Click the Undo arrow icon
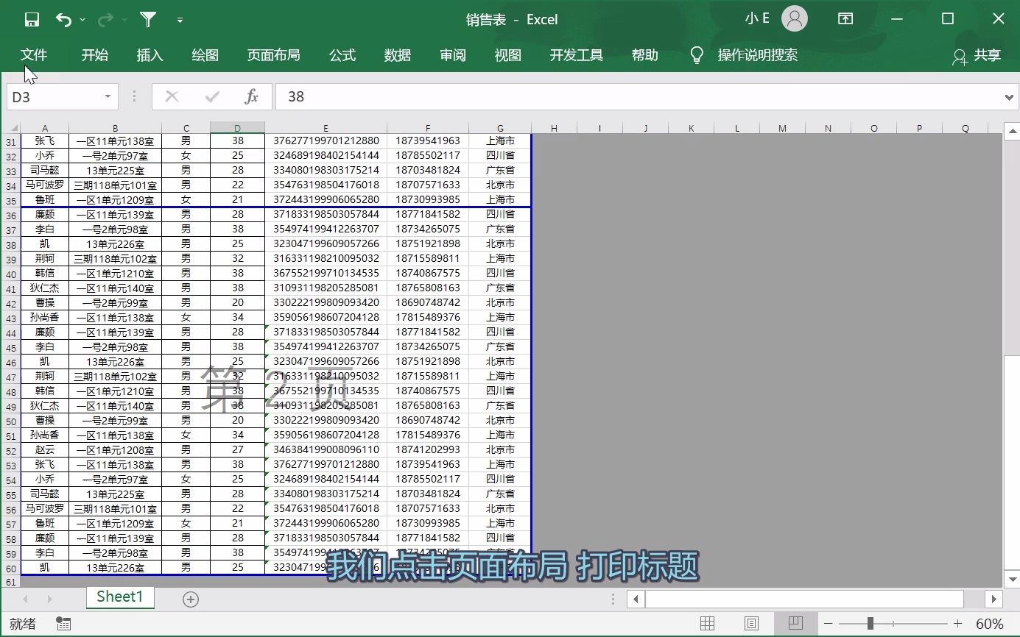Image resolution: width=1020 pixels, height=637 pixels. click(64, 20)
